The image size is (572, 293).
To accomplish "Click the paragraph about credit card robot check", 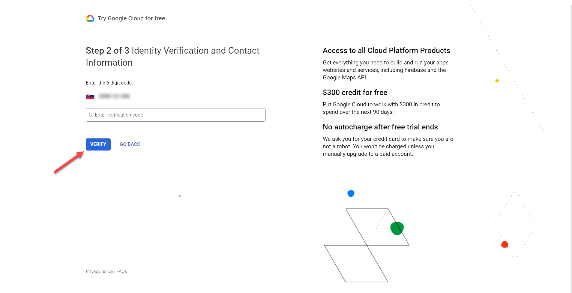I will 388,146.
